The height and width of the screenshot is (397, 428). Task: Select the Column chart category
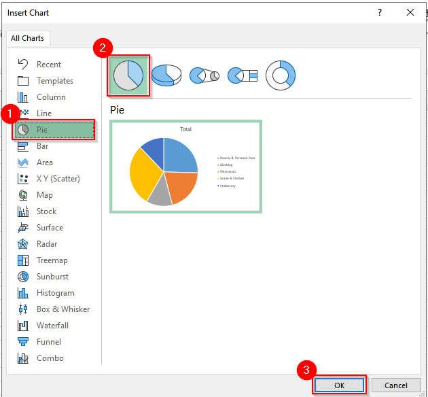(51, 97)
